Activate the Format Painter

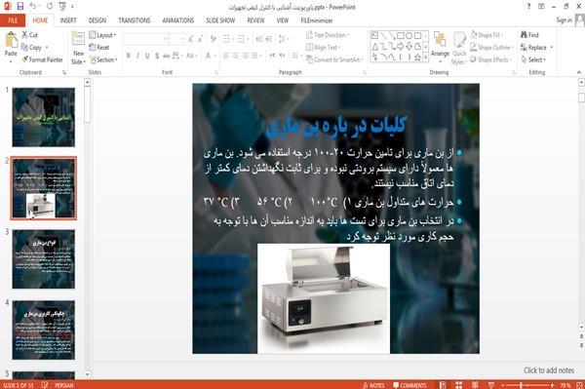tap(42, 59)
